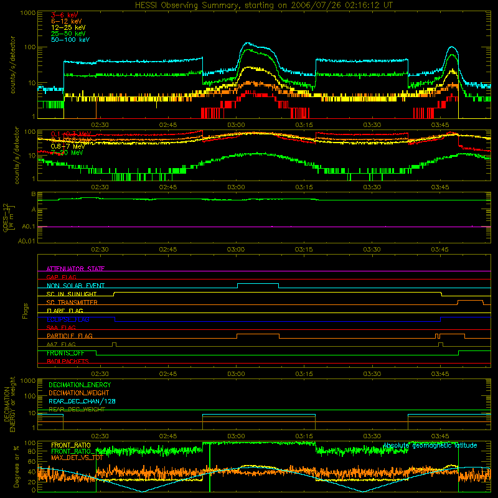
Task: Click "03:45" on the Flags panel time axis
Action: point(440,374)
